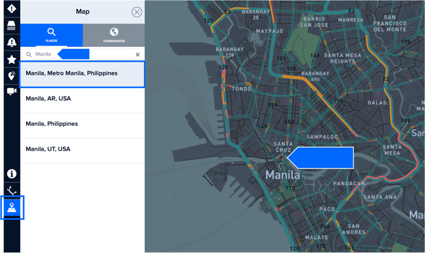Click the Santa Ana label on the map

(x=380, y=197)
